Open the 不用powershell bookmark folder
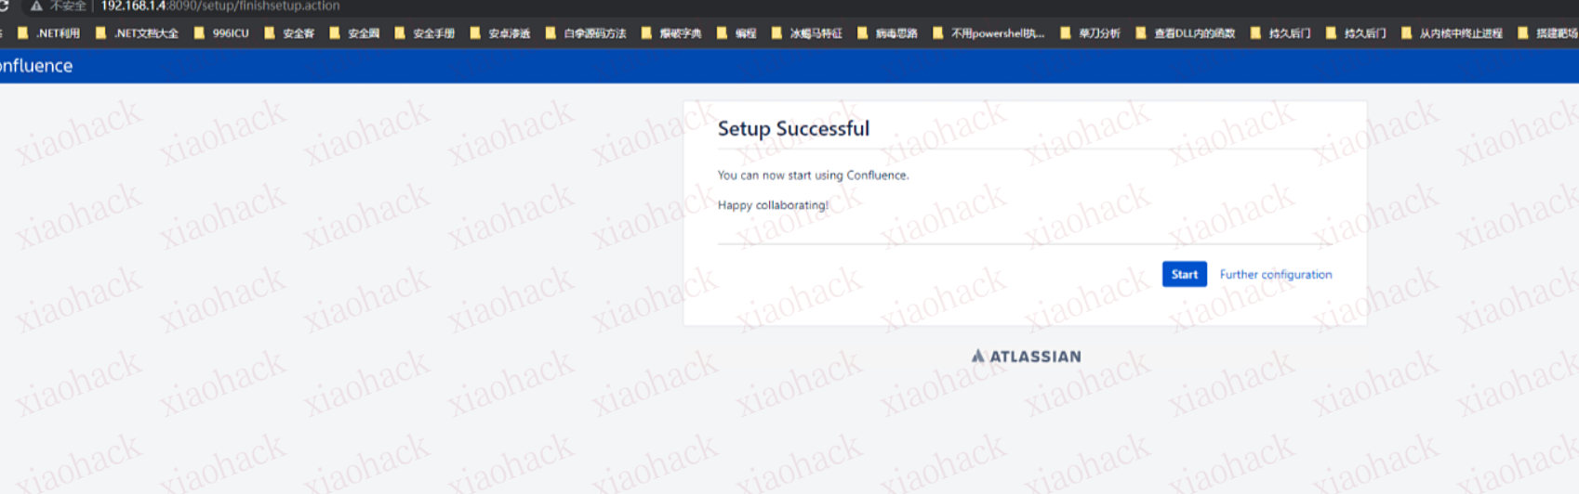Viewport: 1579px width, 494px height. point(989,33)
